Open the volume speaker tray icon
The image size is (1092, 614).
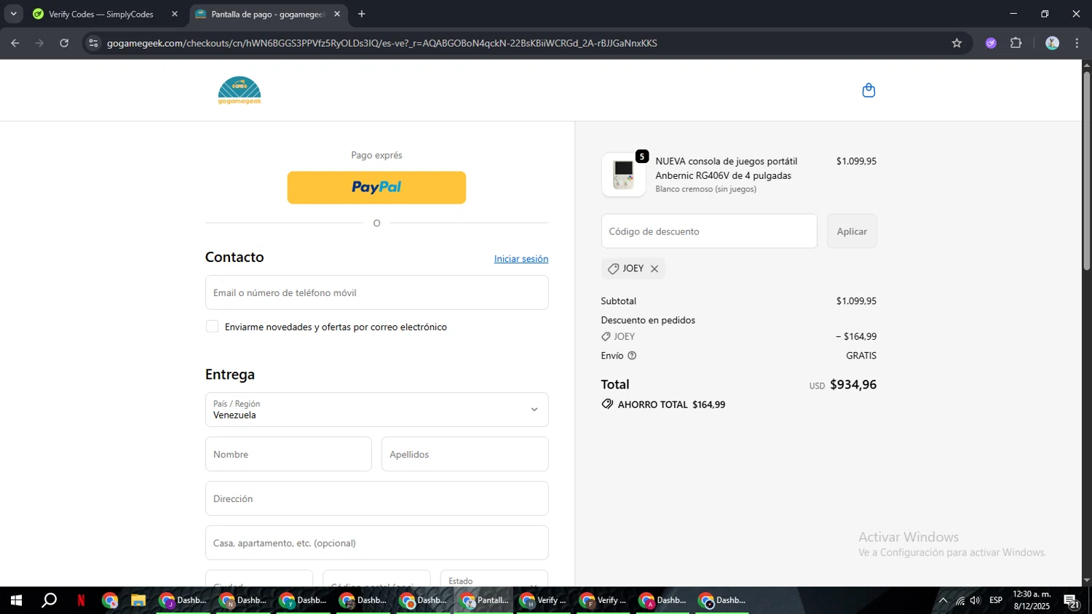pyautogui.click(x=976, y=600)
